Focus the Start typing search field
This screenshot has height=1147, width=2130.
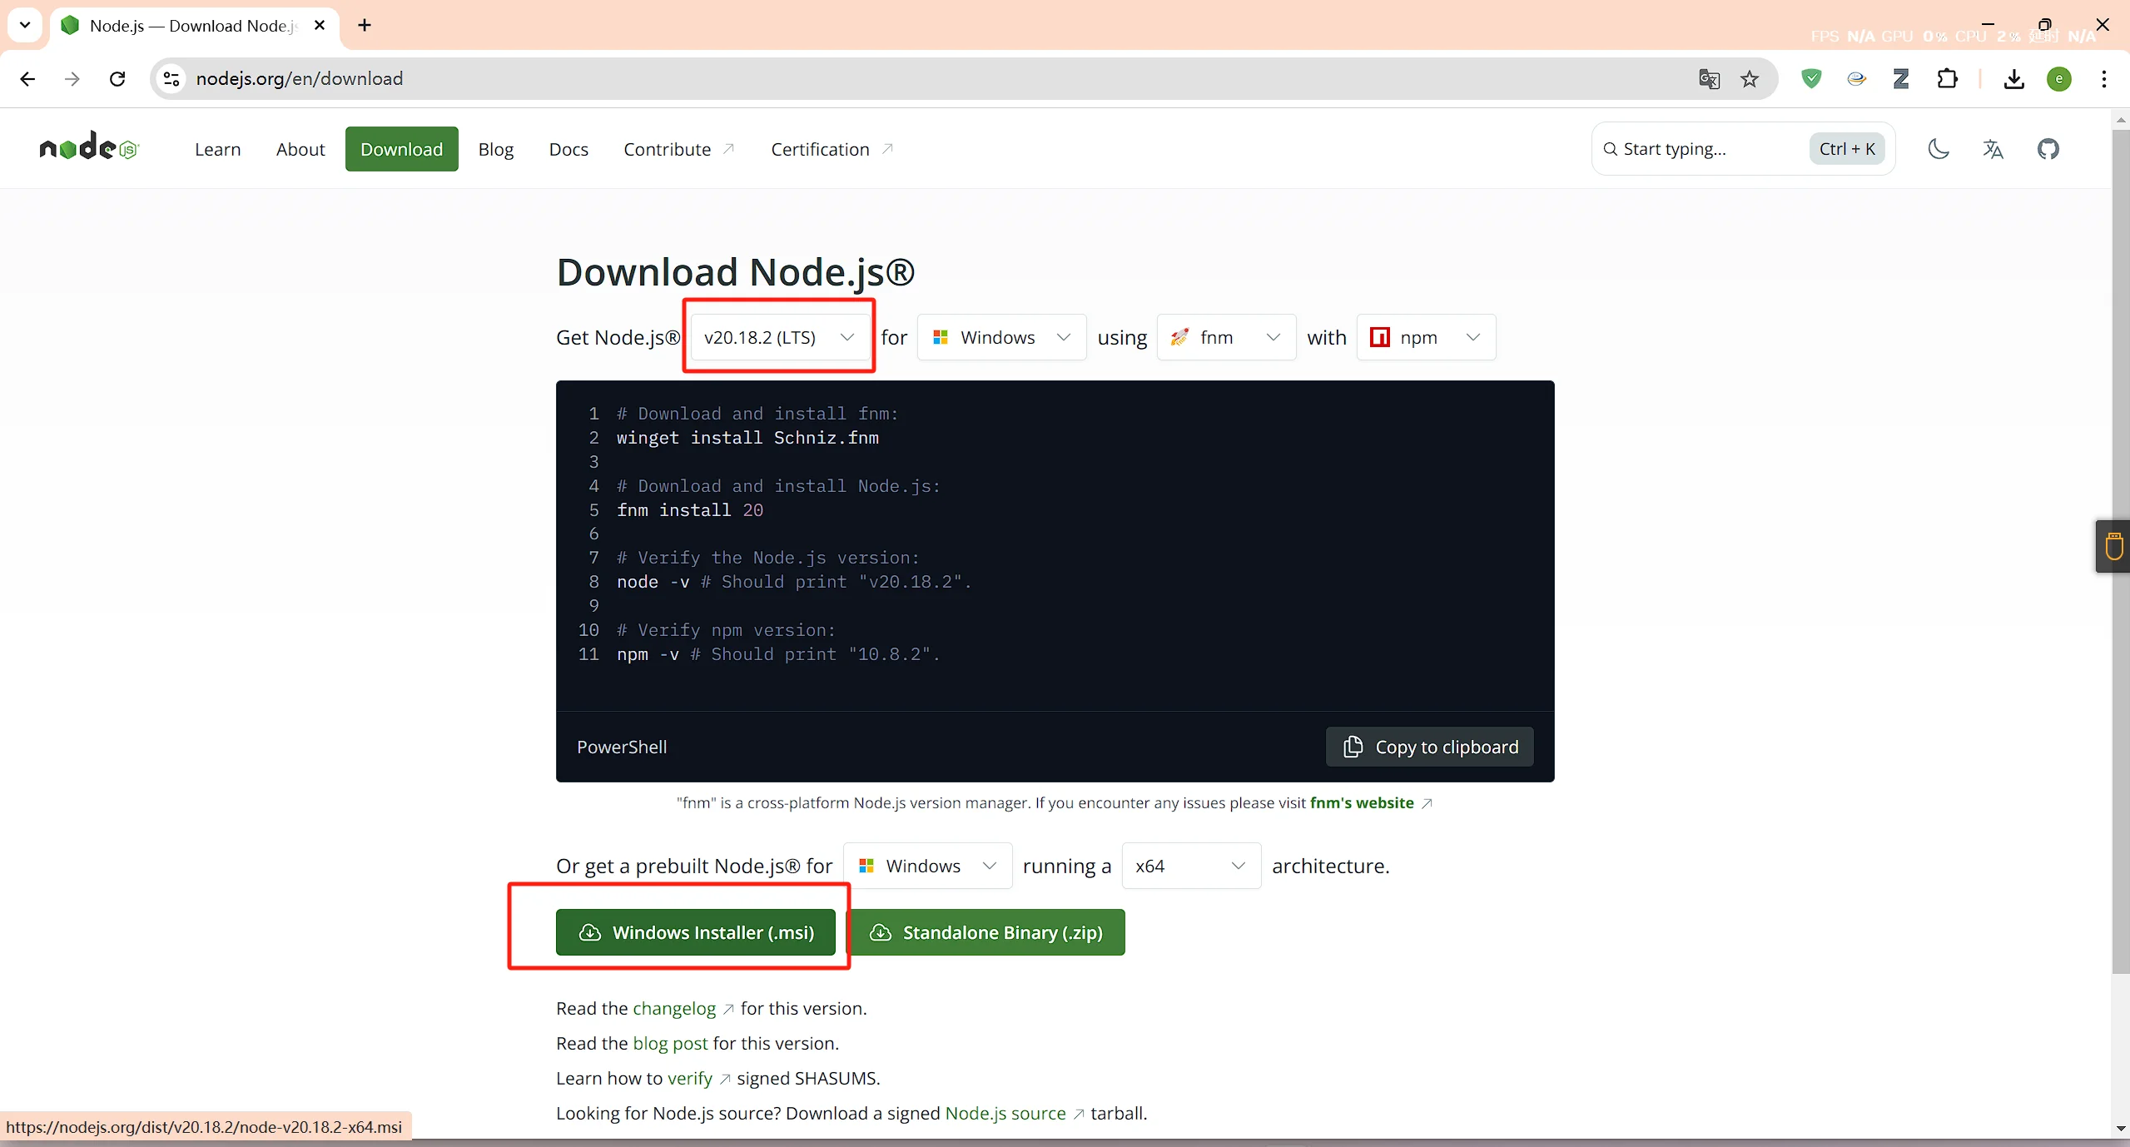click(1706, 149)
